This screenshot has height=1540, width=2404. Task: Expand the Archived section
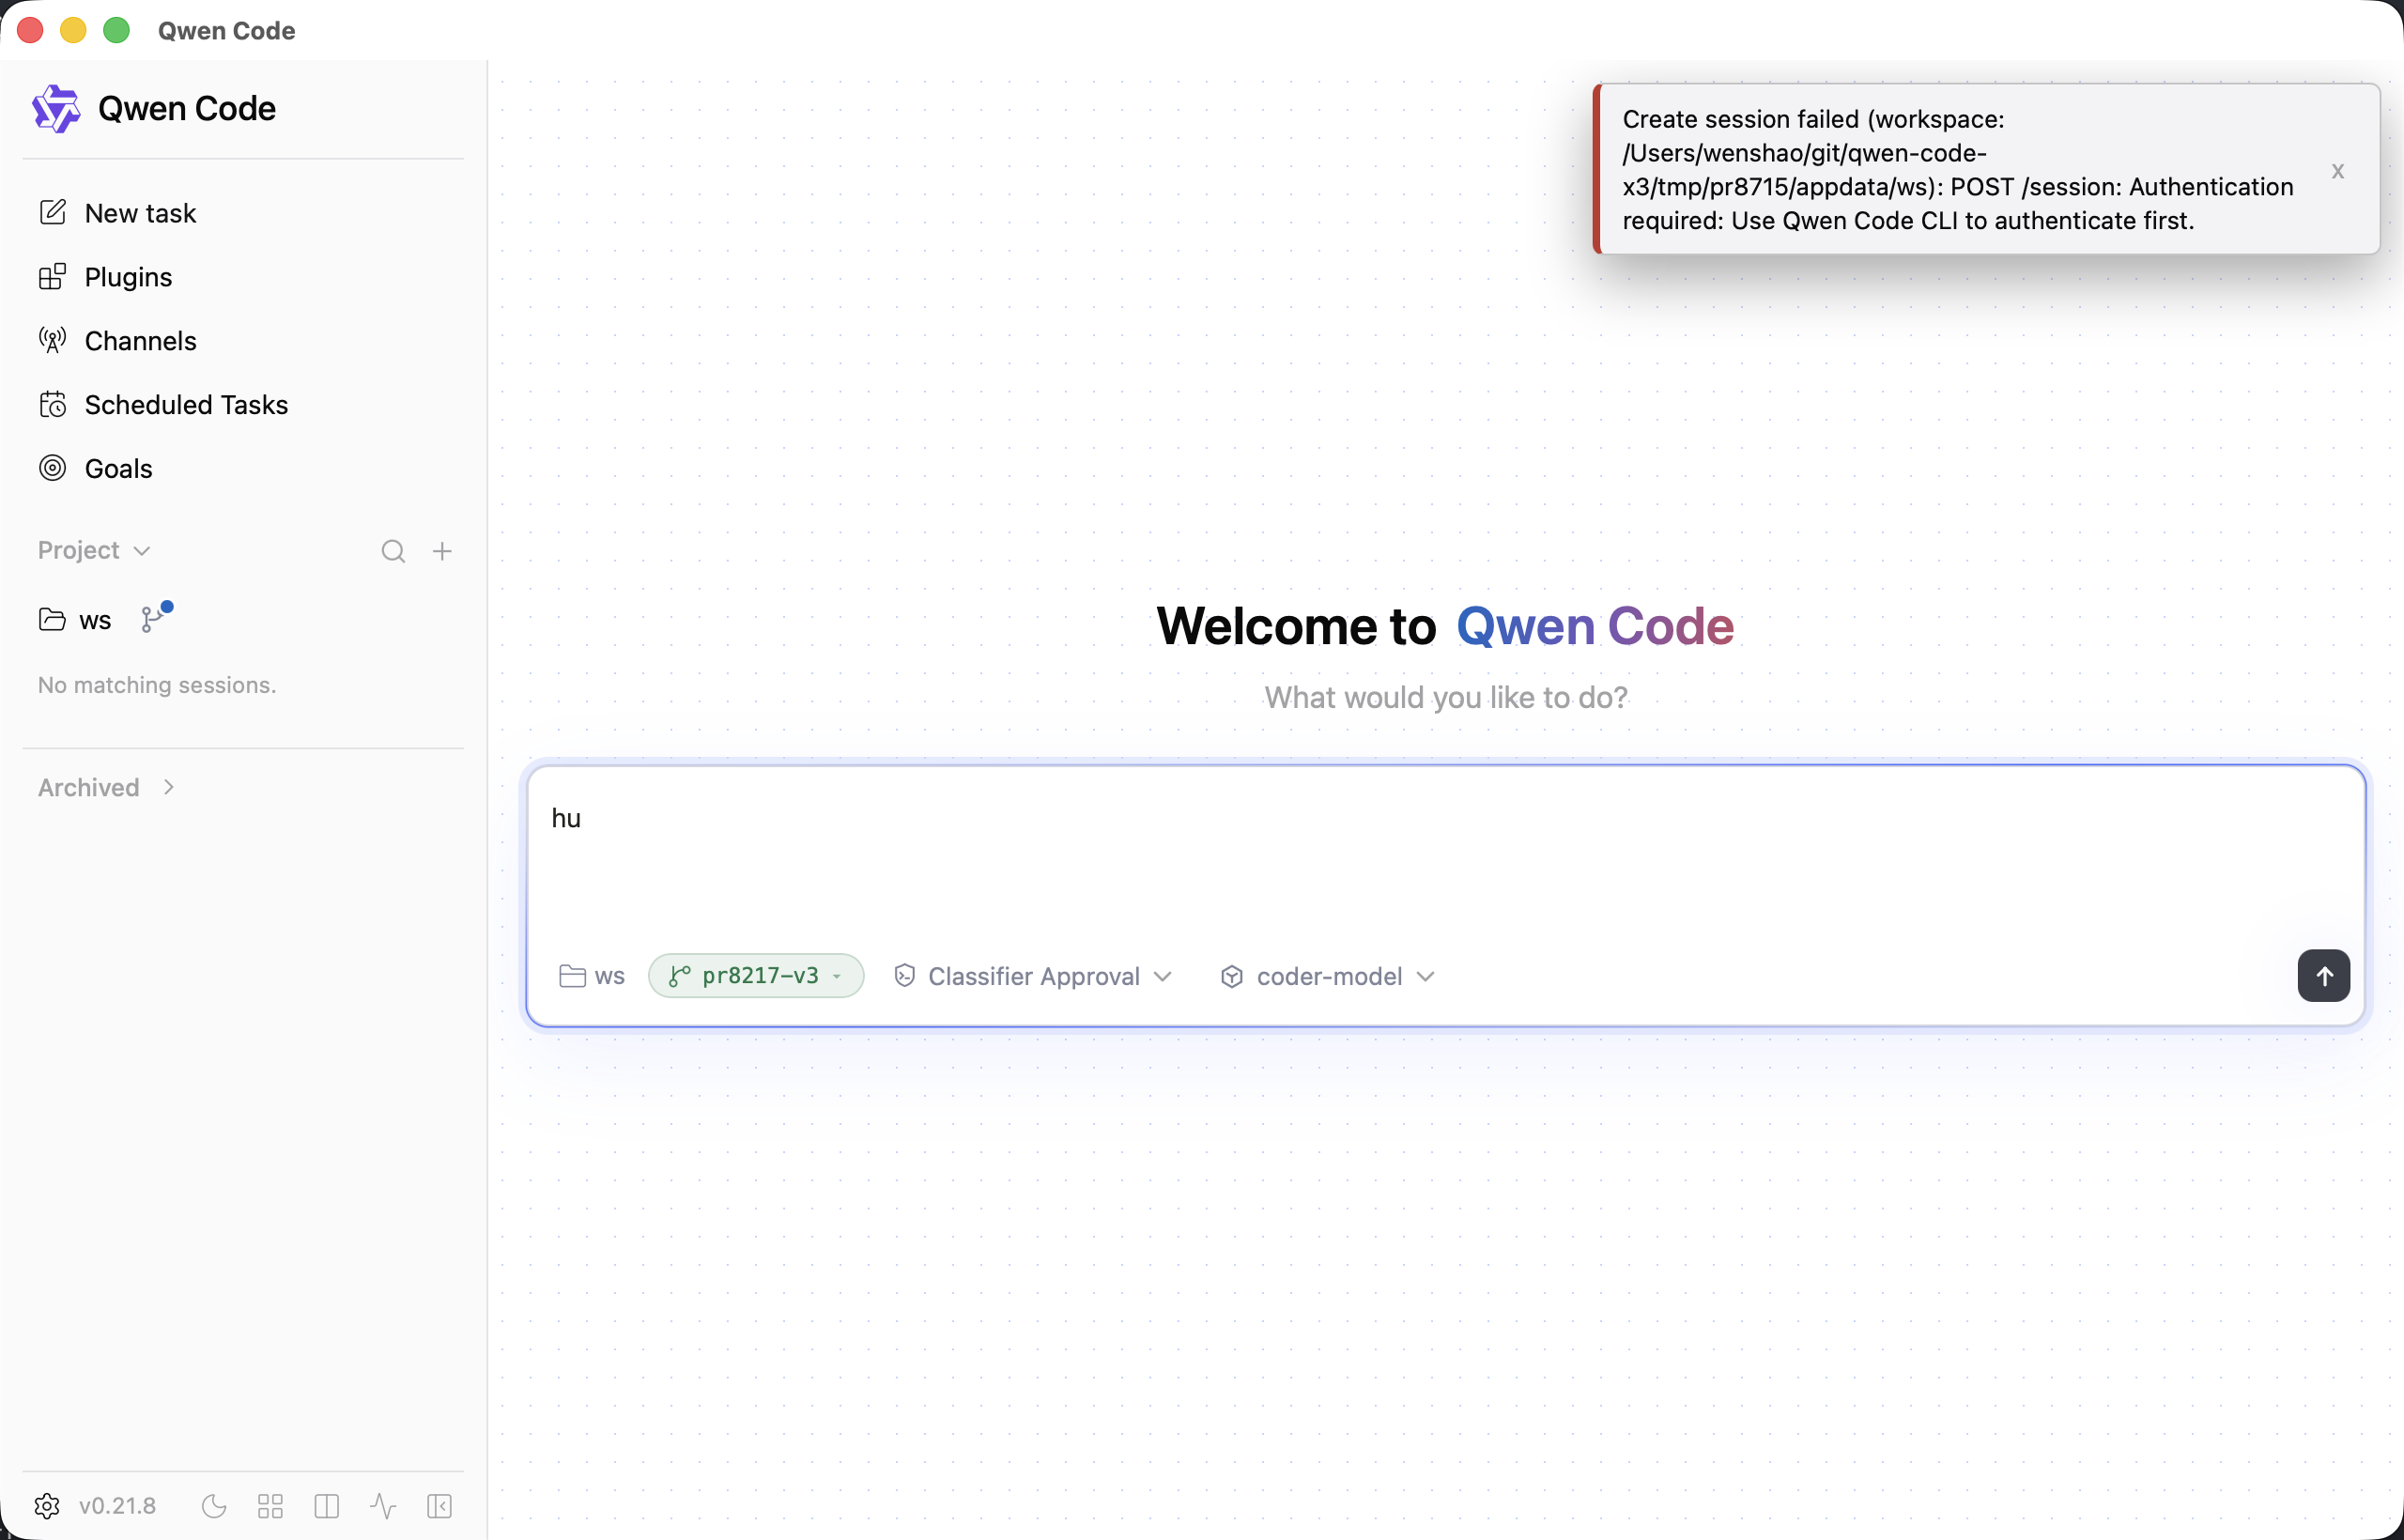coord(106,788)
